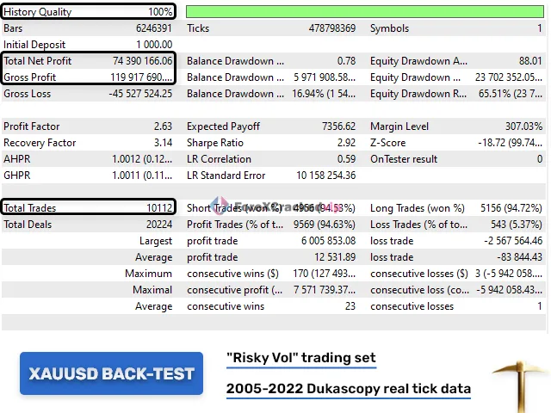Select the History Quality 100% cell
551x413 pixels.
pos(159,12)
